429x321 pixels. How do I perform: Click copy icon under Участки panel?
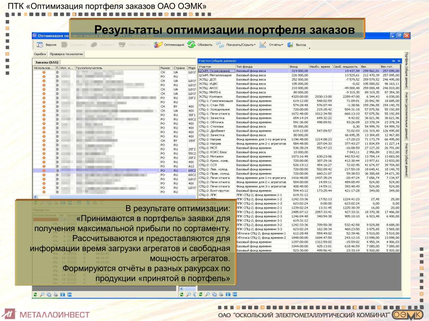coord(214,294)
